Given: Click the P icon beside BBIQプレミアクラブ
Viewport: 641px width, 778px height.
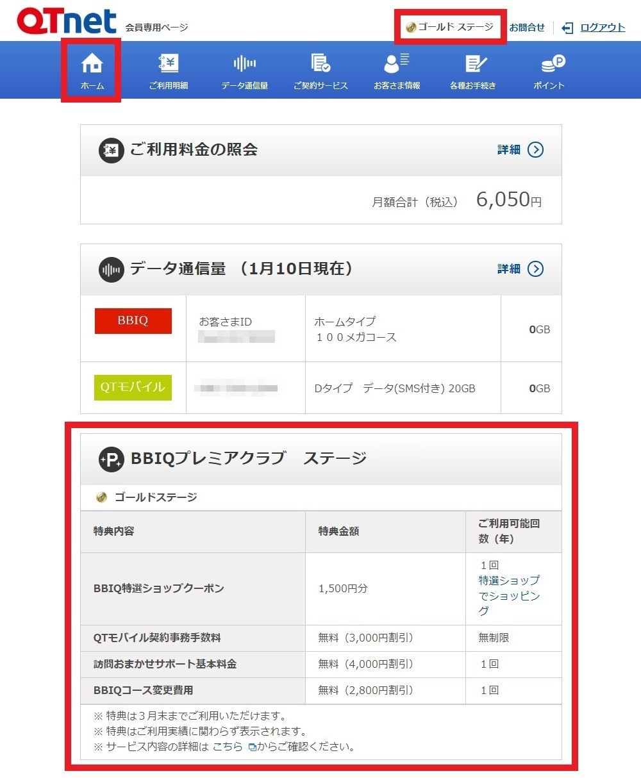Looking at the screenshot, I should pyautogui.click(x=111, y=459).
